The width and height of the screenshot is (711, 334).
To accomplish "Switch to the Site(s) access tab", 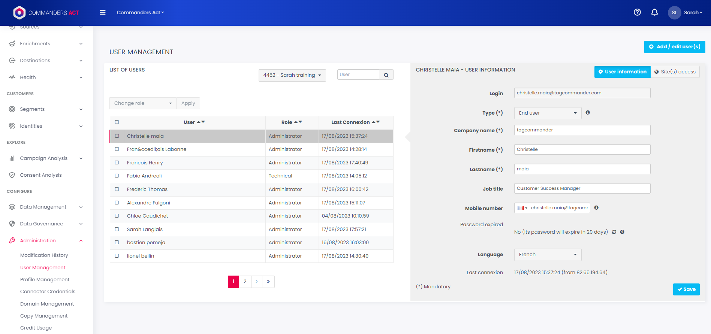I will pos(675,72).
